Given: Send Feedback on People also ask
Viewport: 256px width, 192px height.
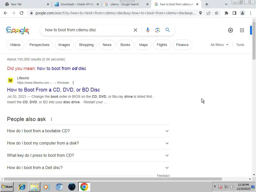Looking at the screenshot, I should tap(163, 176).
